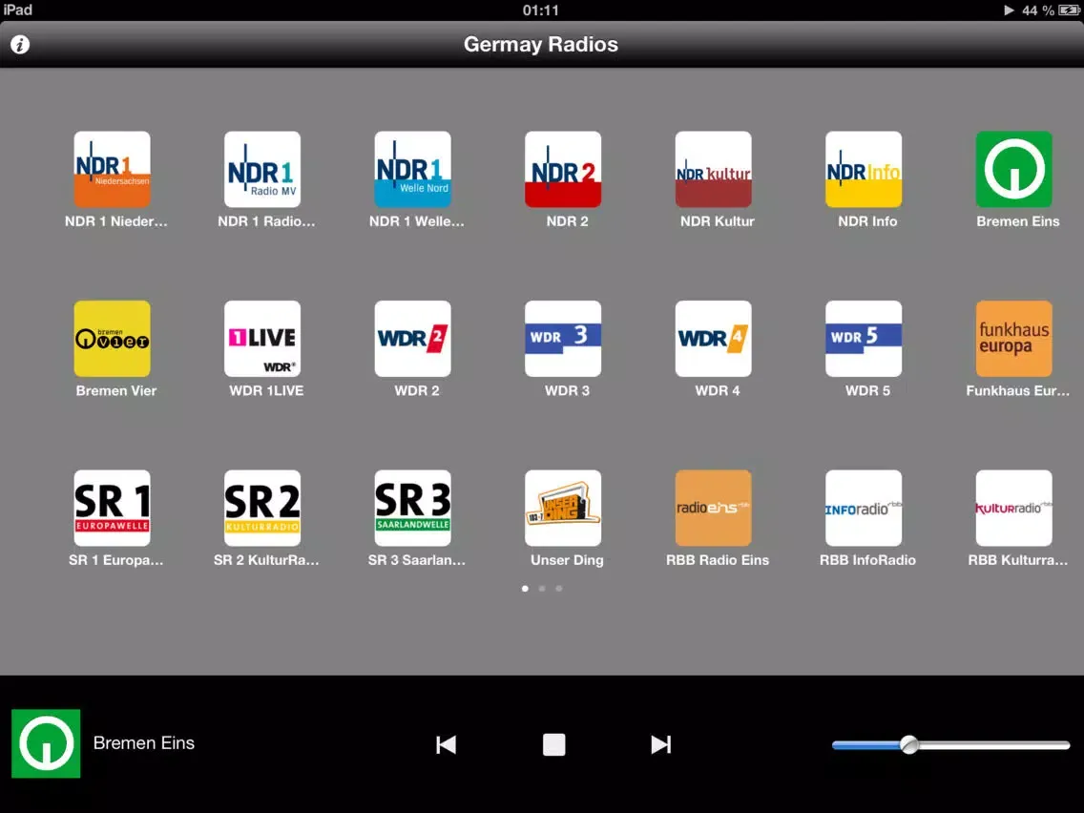Tune to the WDR 4 station icon
The image size is (1084, 813).
tap(714, 339)
